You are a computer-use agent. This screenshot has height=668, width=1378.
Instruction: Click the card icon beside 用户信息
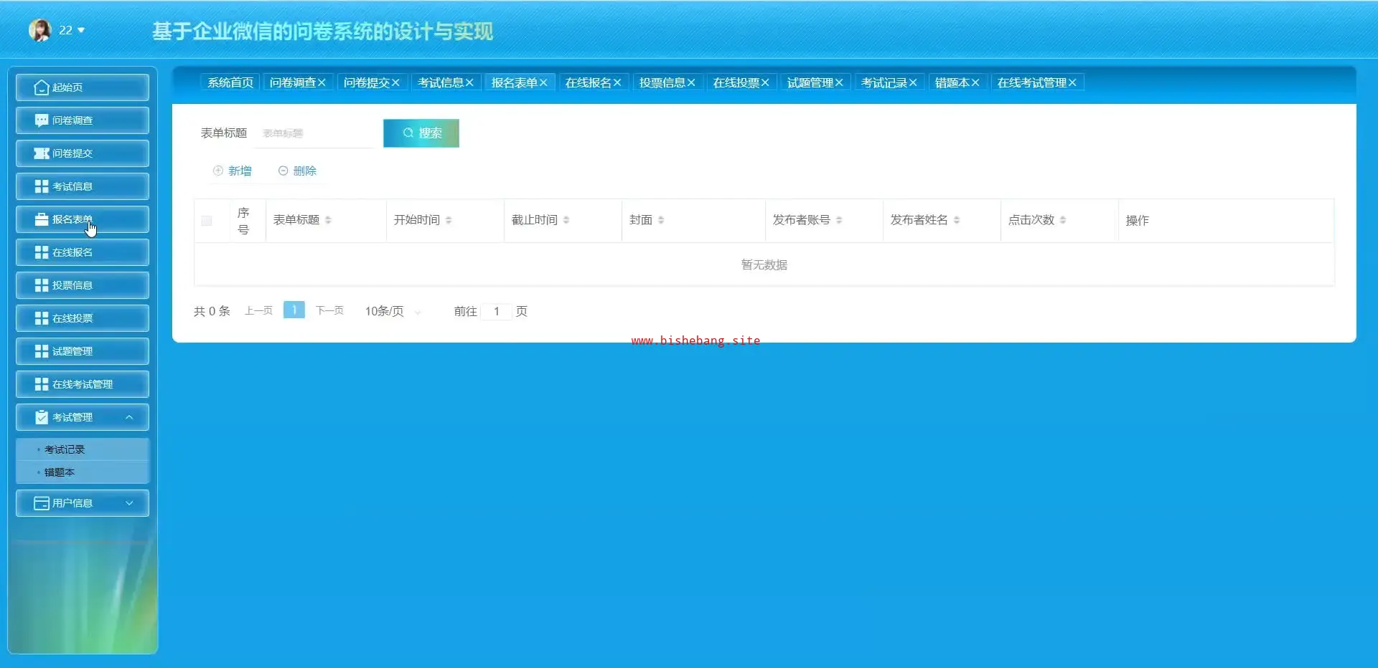pos(41,503)
